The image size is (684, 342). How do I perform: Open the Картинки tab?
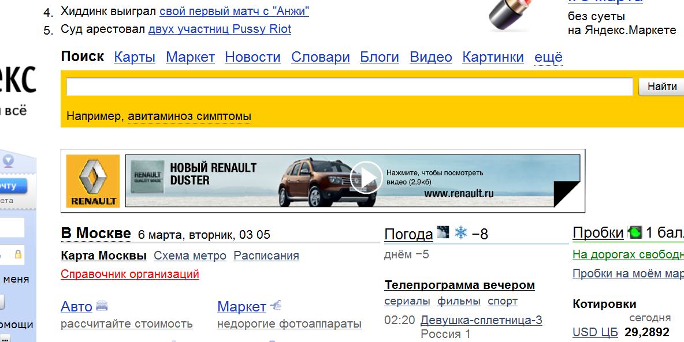coord(493,57)
